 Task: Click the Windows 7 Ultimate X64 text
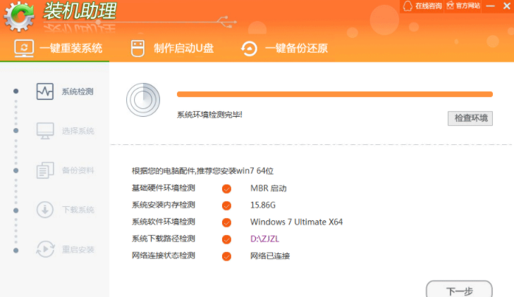[x=296, y=222]
